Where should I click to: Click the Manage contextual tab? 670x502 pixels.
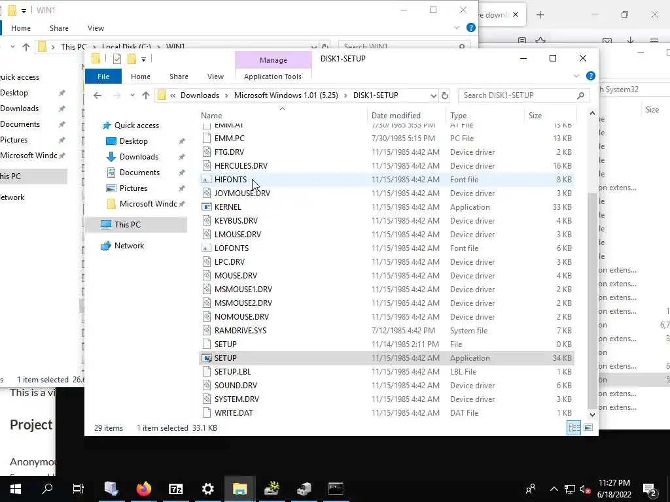[273, 60]
